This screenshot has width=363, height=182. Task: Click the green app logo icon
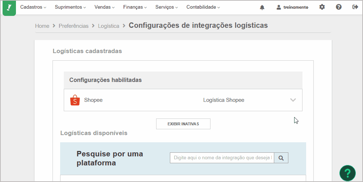pos(9,8)
